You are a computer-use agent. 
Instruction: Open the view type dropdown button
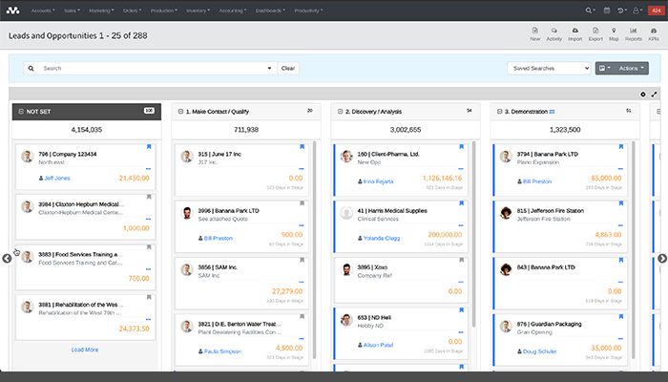(604, 68)
